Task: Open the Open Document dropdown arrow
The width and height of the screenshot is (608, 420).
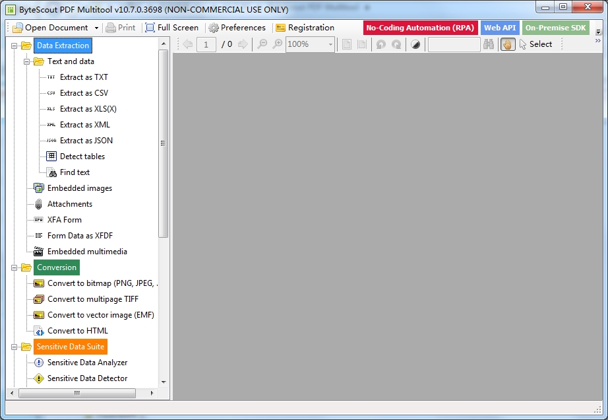Action: 96,28
